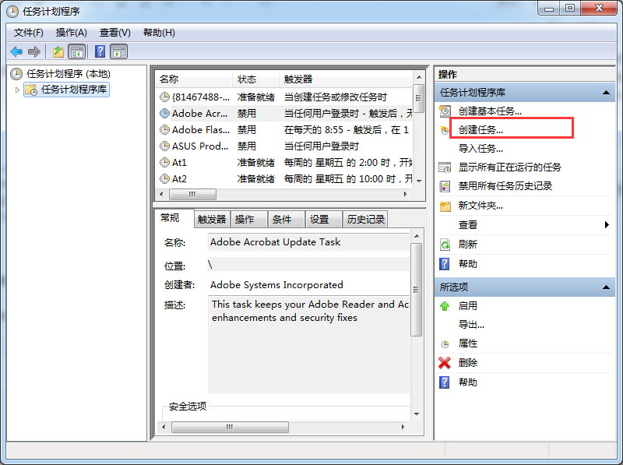Toggle the action pane toolbar icon

[120, 51]
